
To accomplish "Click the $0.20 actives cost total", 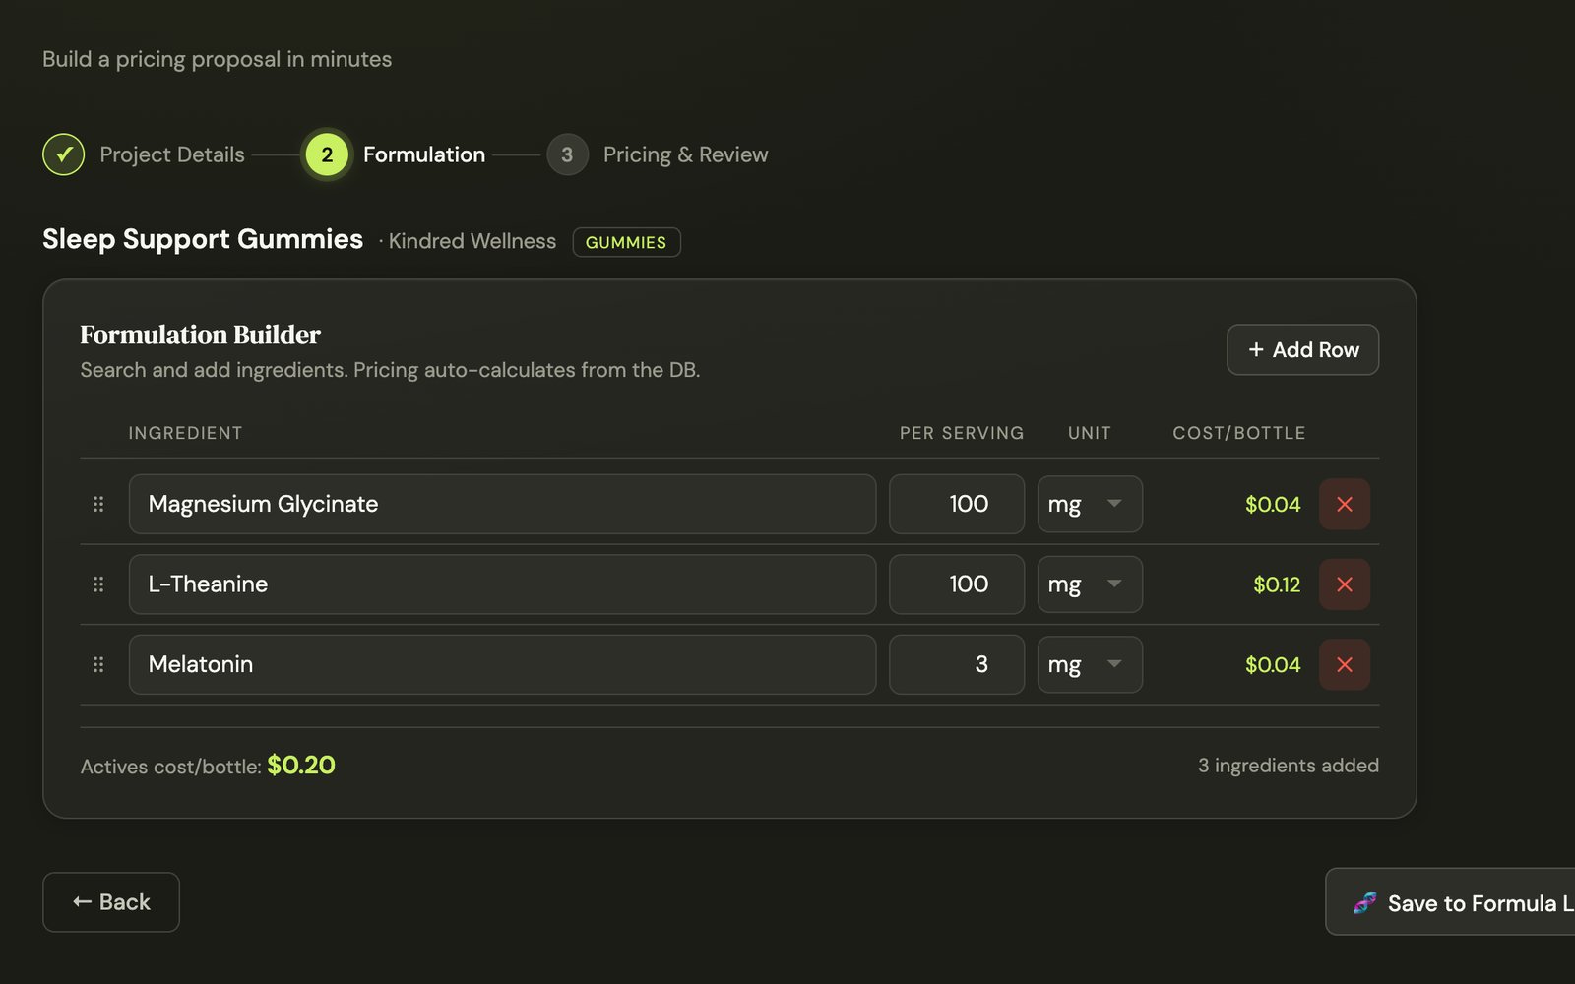I will coord(301,765).
